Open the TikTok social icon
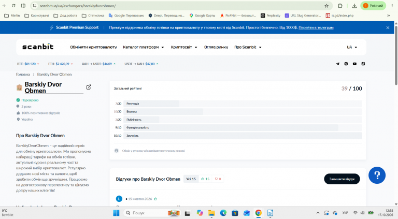The image size is (398, 219). 363,64
